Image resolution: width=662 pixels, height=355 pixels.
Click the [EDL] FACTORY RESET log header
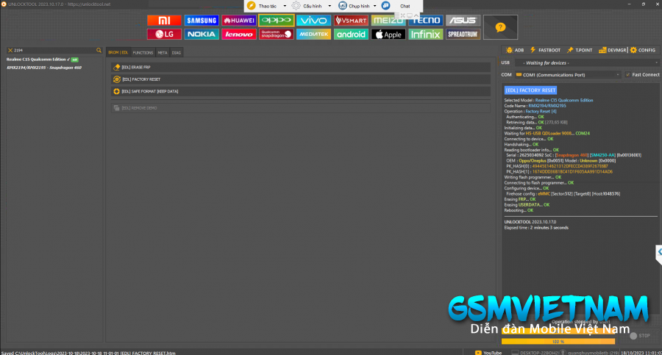click(x=530, y=90)
